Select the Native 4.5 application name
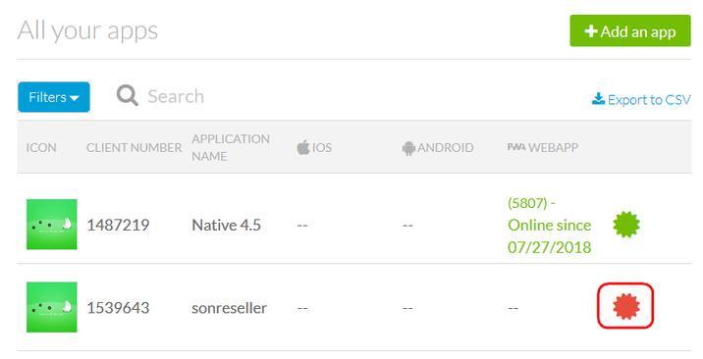This screenshot has height=359, width=703. pos(226,225)
